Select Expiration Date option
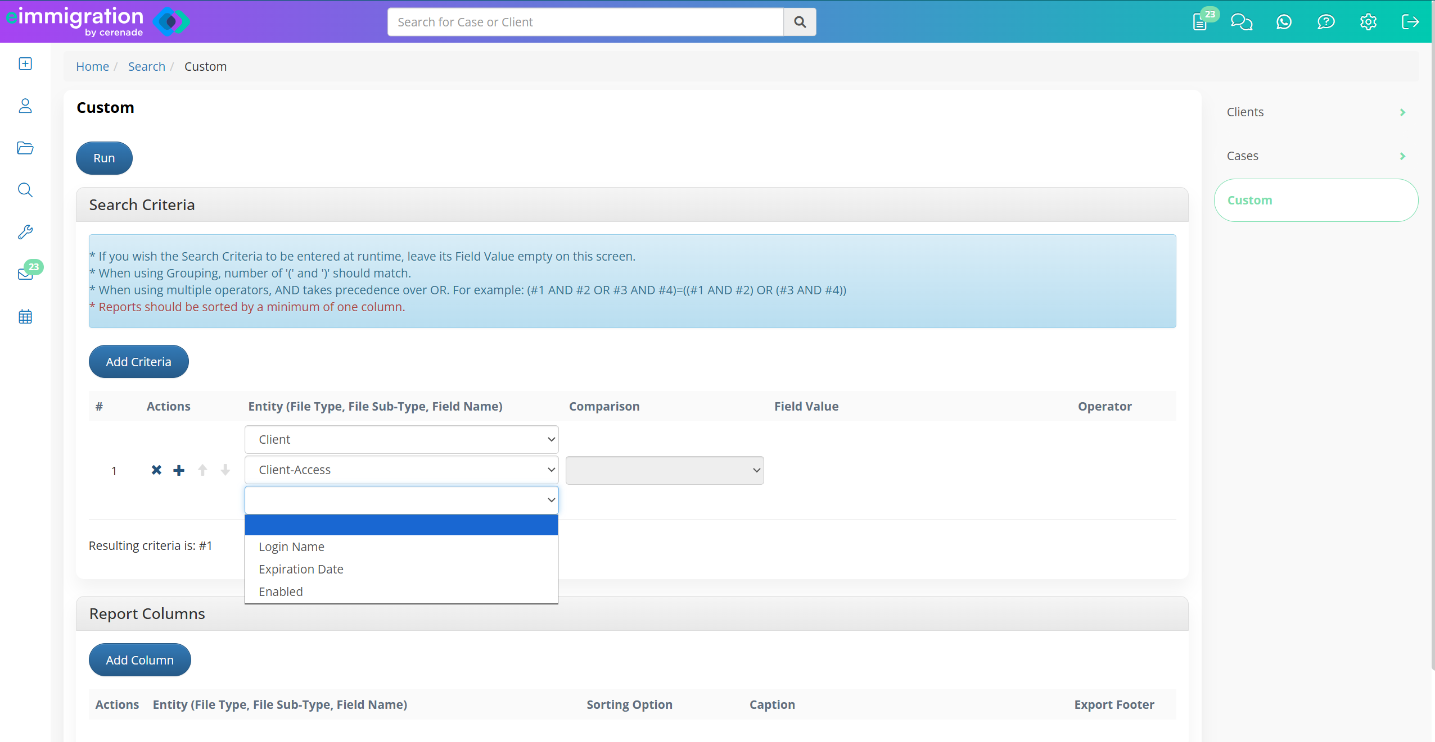 tap(401, 569)
